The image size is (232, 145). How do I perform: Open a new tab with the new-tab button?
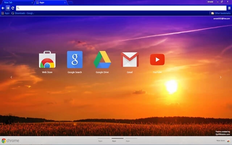pos(70,3)
